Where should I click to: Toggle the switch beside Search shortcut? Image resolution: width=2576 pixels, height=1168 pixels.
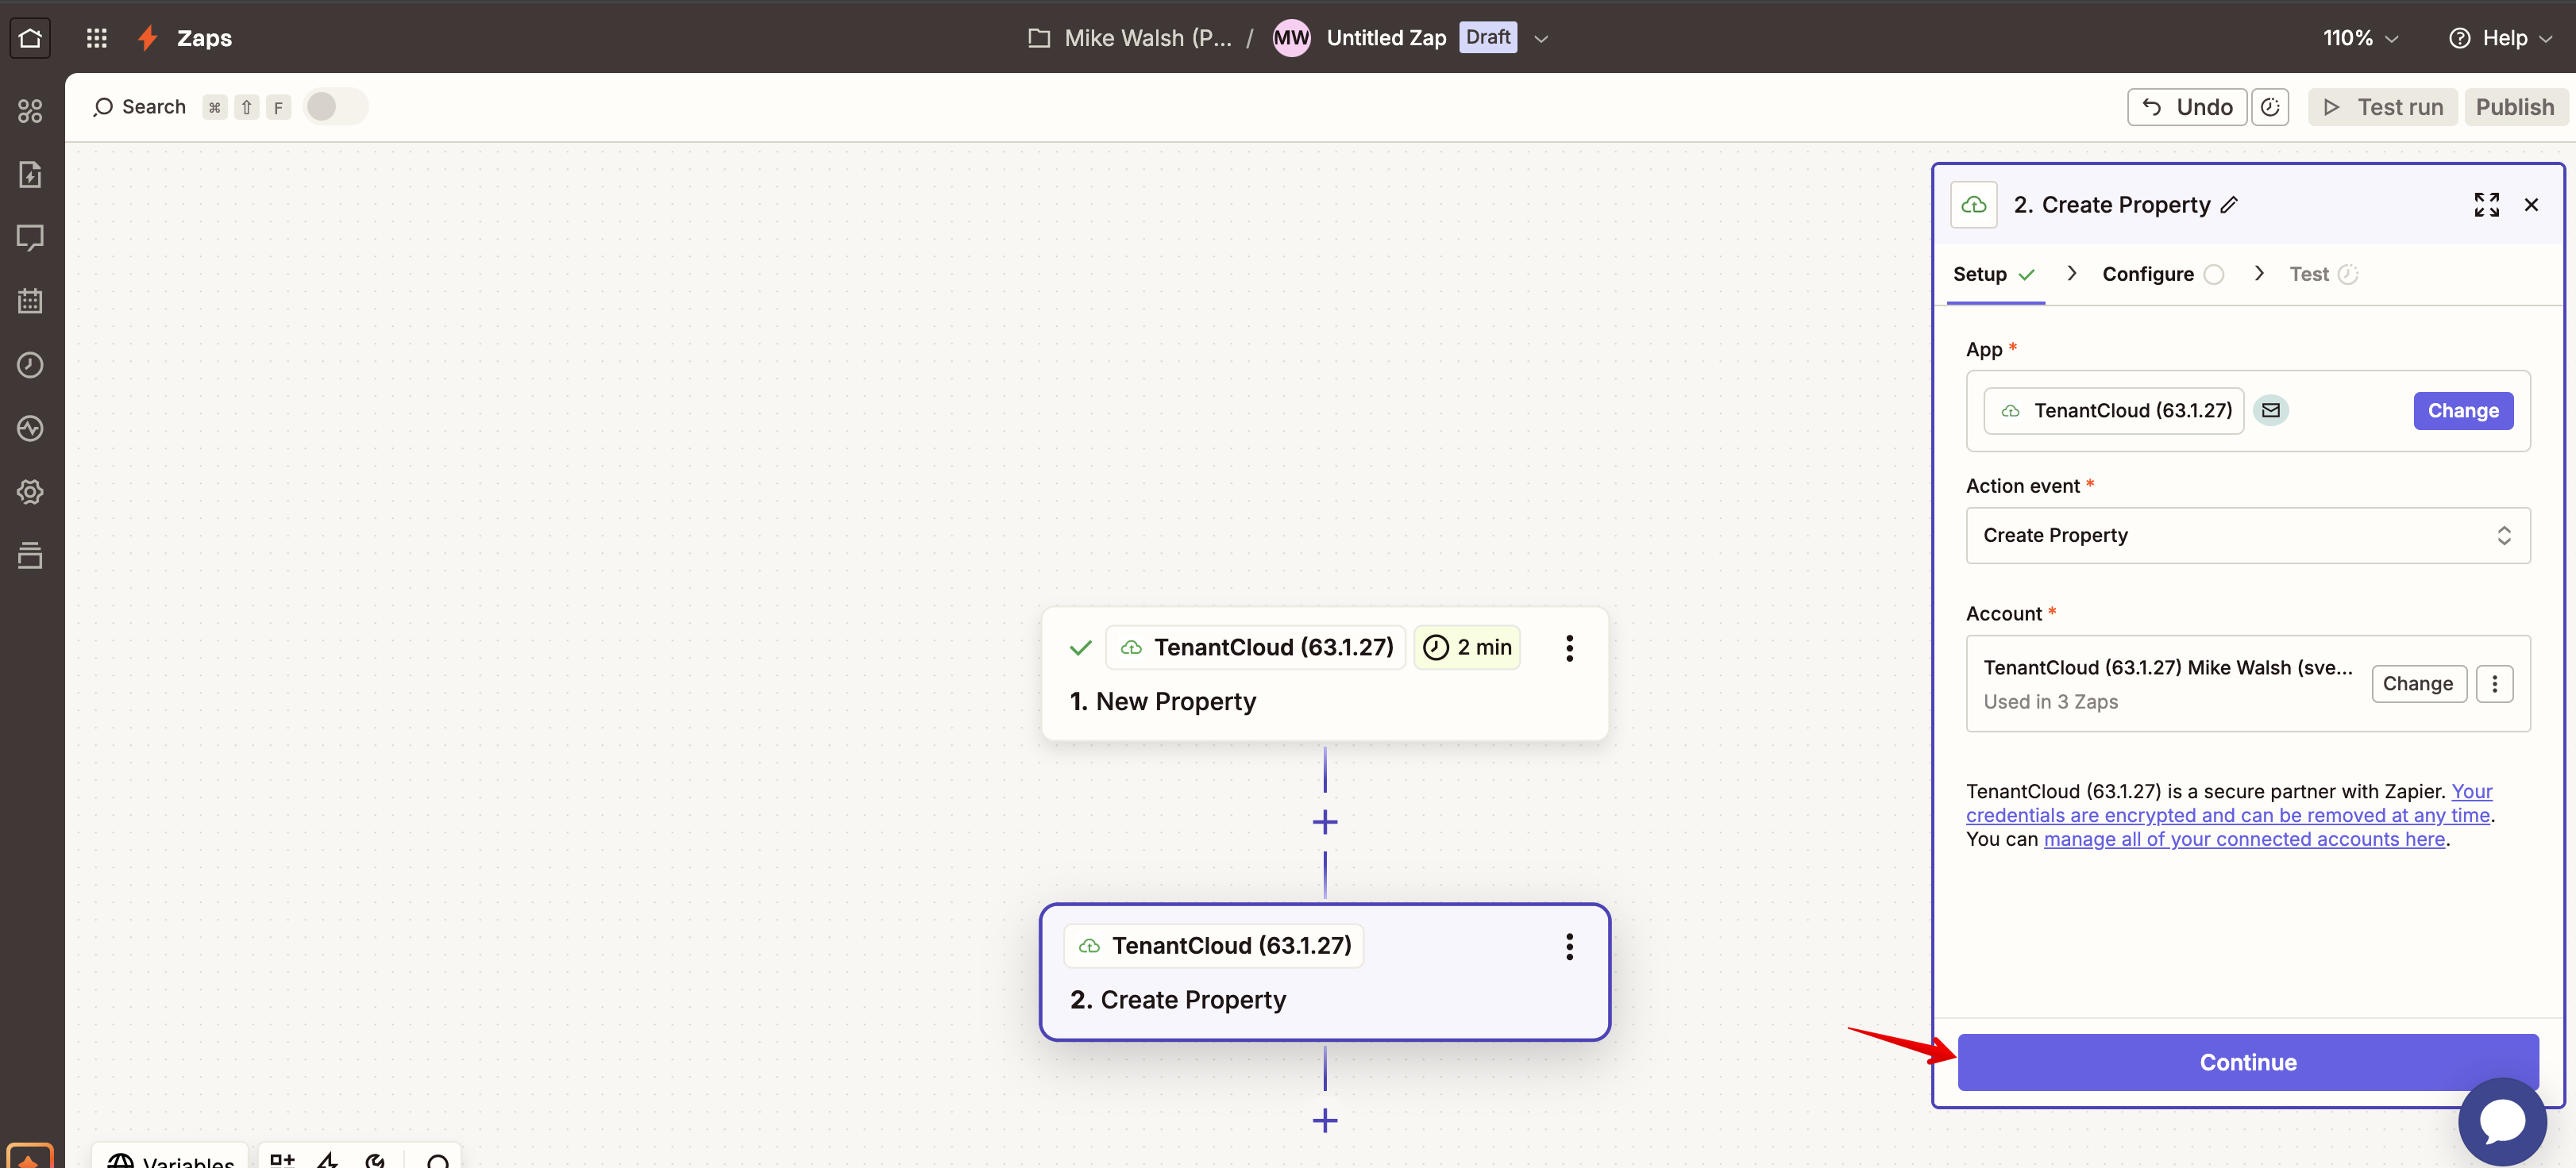click(335, 107)
